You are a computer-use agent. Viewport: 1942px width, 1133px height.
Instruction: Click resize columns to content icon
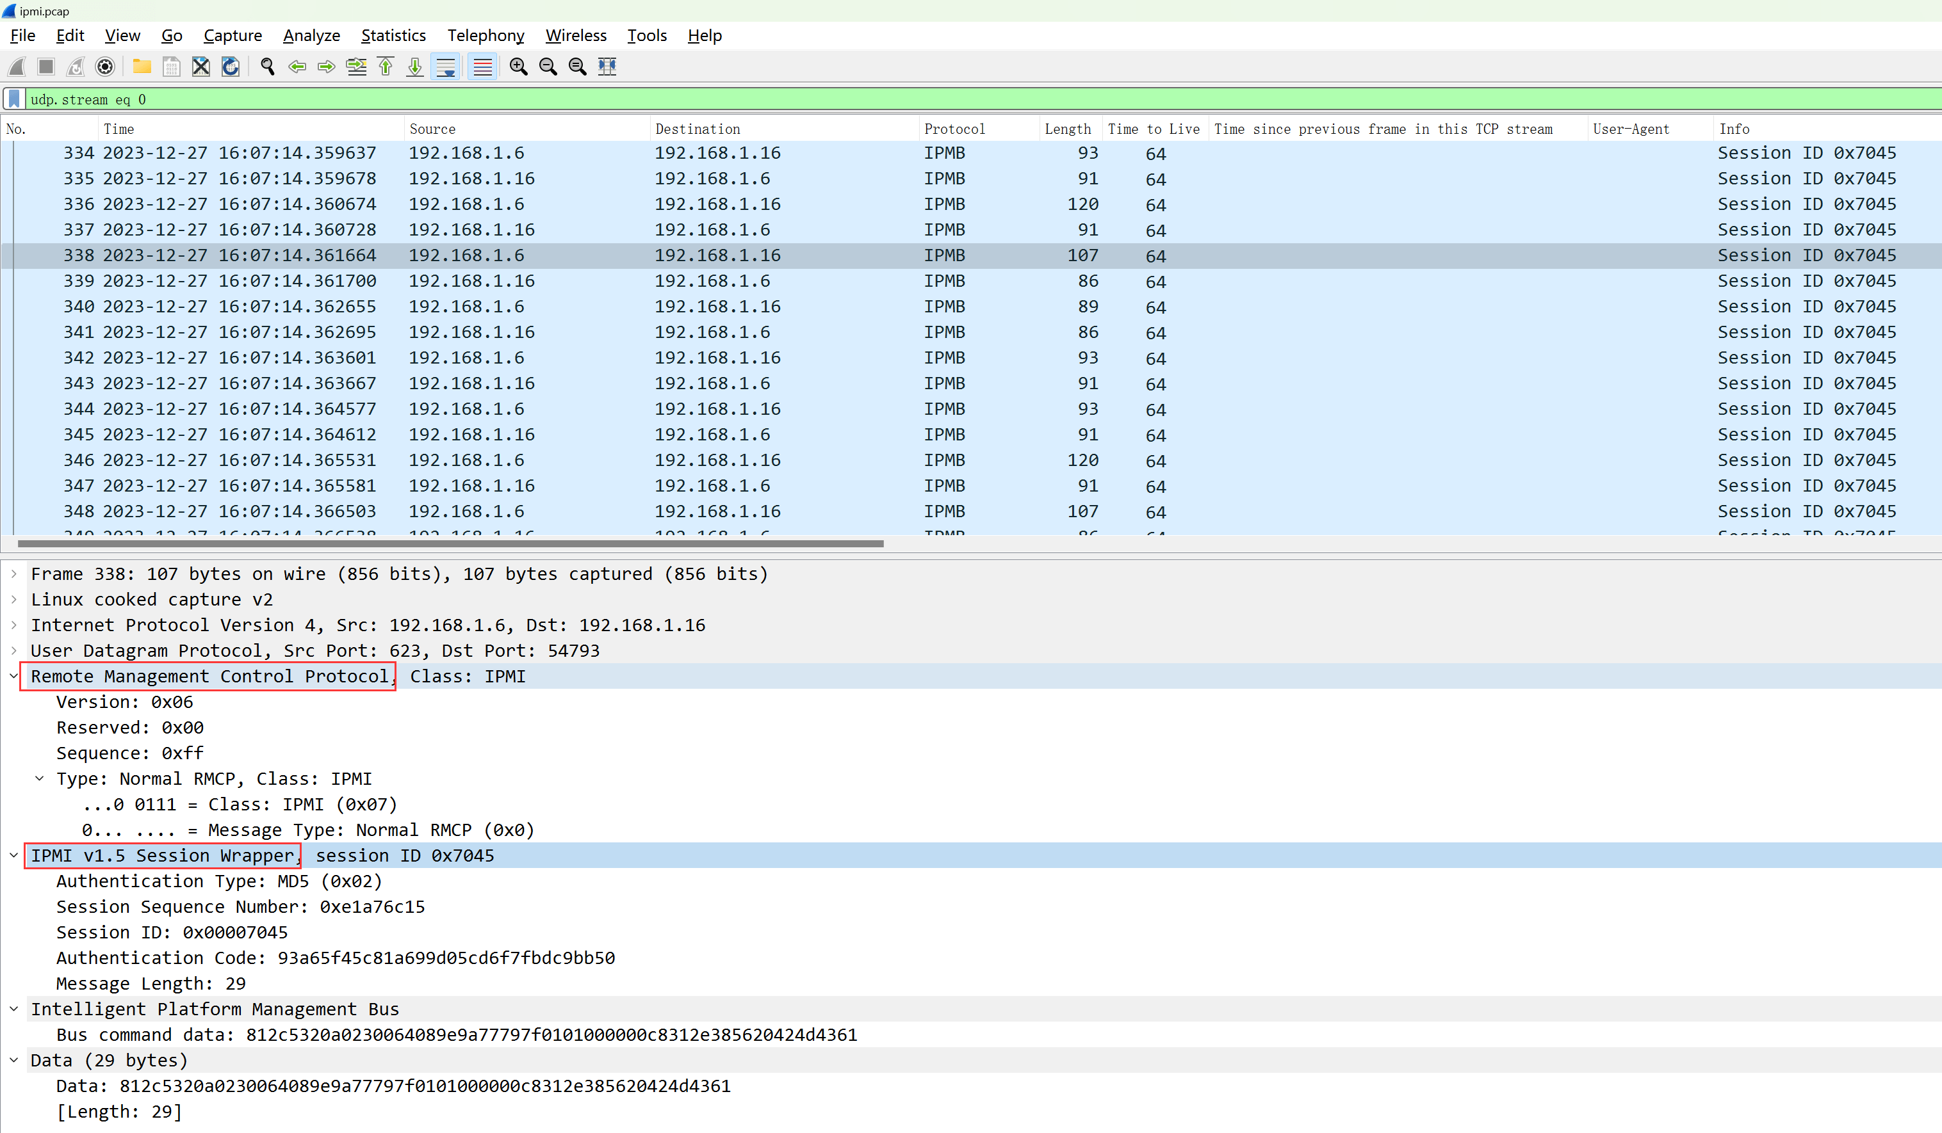(x=607, y=67)
